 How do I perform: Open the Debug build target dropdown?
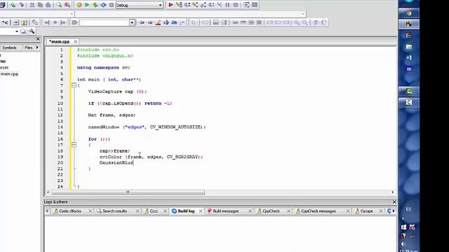161,5
